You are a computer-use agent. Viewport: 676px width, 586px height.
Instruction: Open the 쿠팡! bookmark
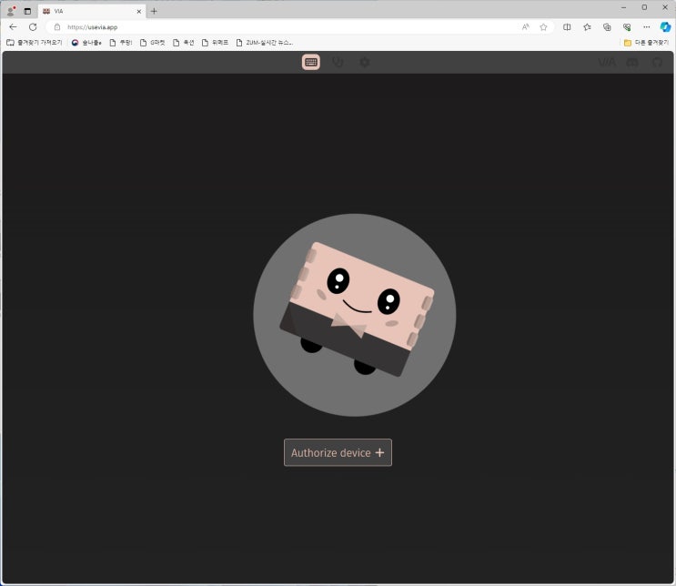pyautogui.click(x=121, y=42)
